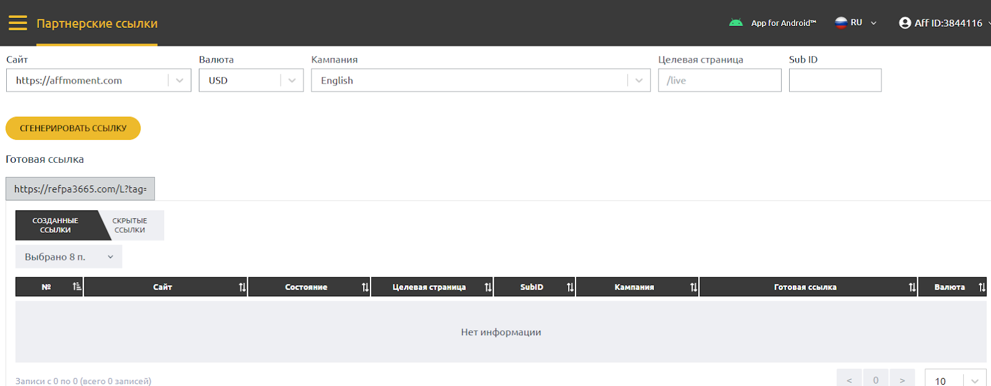The width and height of the screenshot is (991, 386).
Task: Click the user account avatar icon
Action: (x=905, y=23)
